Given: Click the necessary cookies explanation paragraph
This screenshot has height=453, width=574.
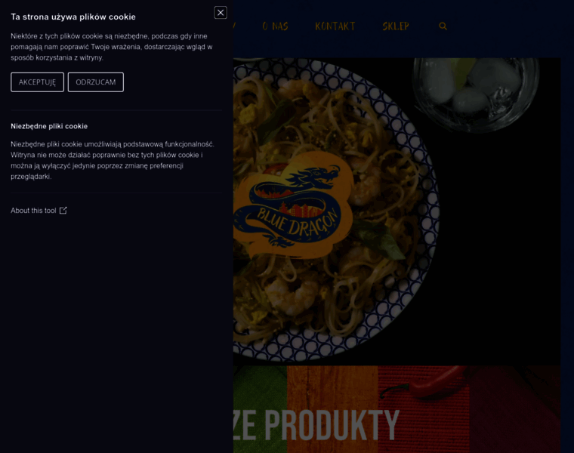Looking at the screenshot, I should point(113,160).
